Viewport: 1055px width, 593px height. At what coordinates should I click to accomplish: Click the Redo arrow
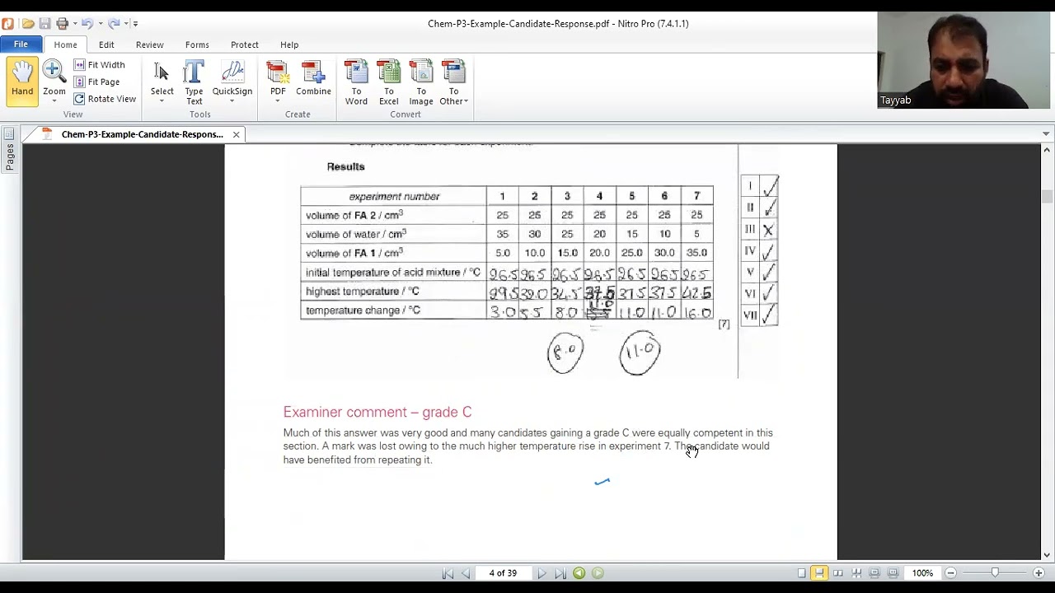click(114, 23)
